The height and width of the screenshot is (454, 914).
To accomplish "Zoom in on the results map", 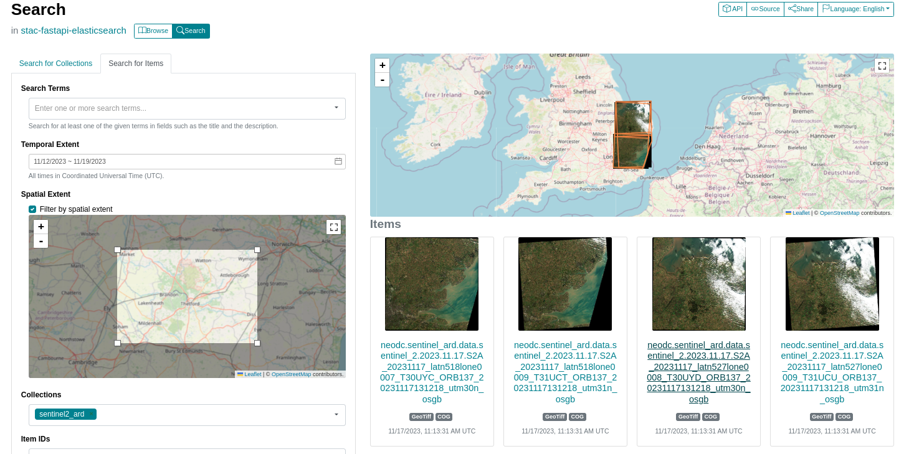I will tap(383, 65).
